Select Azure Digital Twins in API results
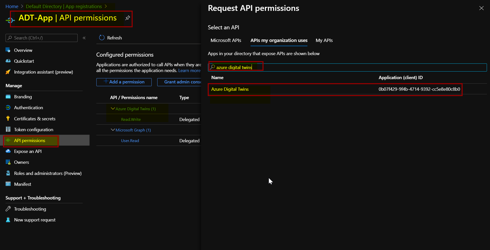 click(x=230, y=89)
